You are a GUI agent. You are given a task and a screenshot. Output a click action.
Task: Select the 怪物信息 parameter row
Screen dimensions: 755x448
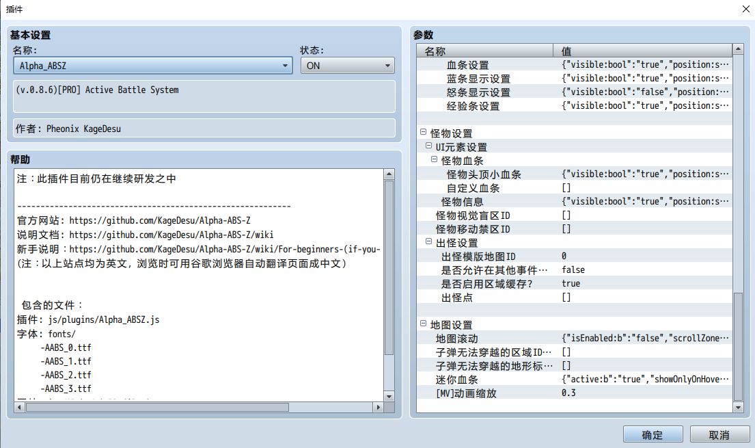(575, 201)
